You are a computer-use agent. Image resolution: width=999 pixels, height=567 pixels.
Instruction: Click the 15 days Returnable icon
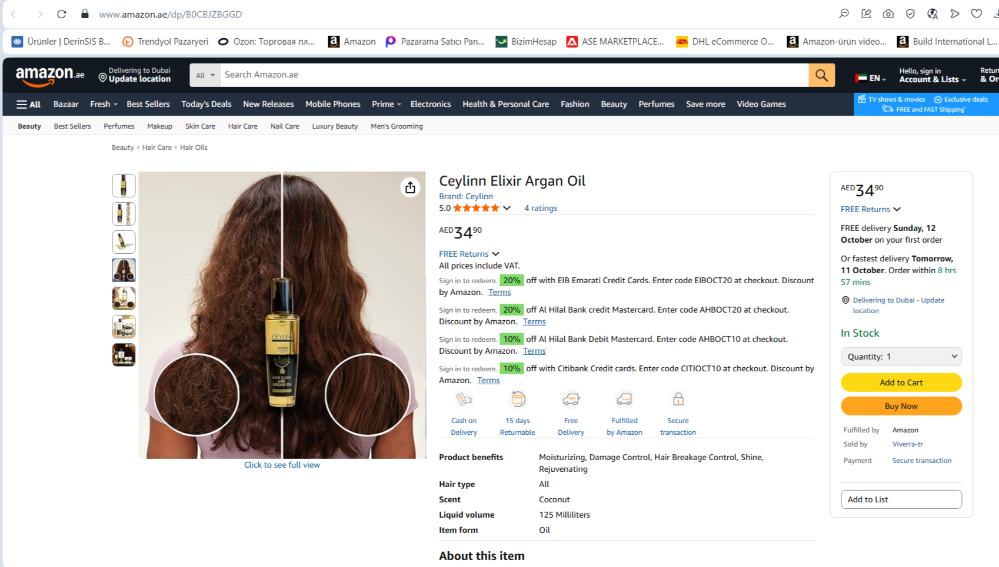click(517, 400)
